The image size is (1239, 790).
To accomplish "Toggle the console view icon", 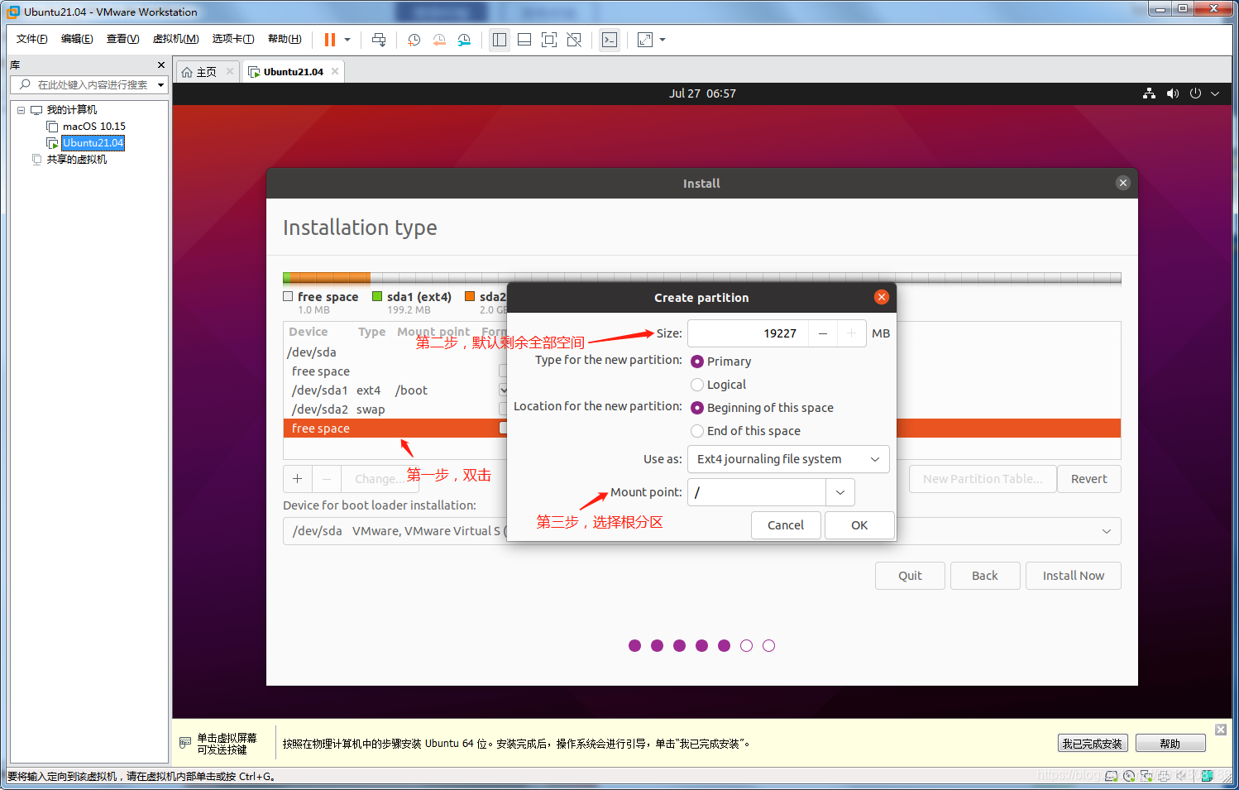I will point(610,40).
